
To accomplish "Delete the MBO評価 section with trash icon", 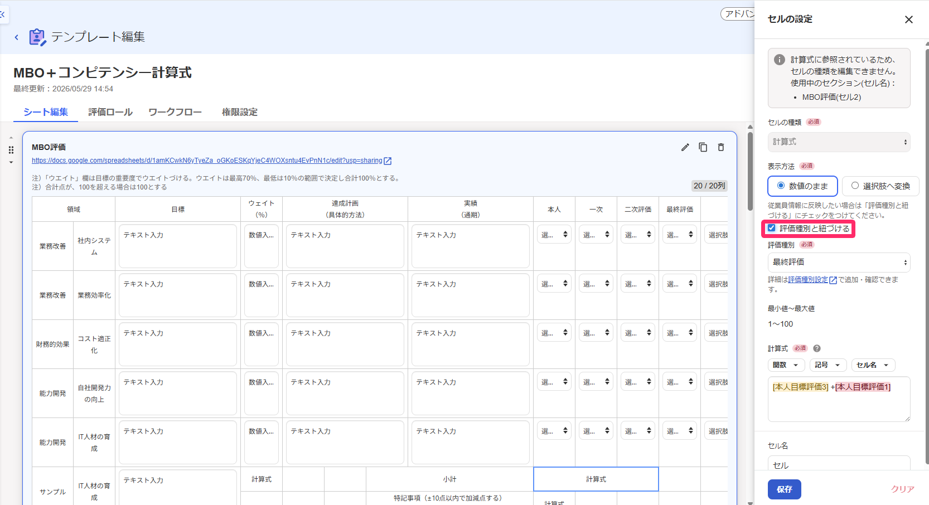I will [x=721, y=147].
